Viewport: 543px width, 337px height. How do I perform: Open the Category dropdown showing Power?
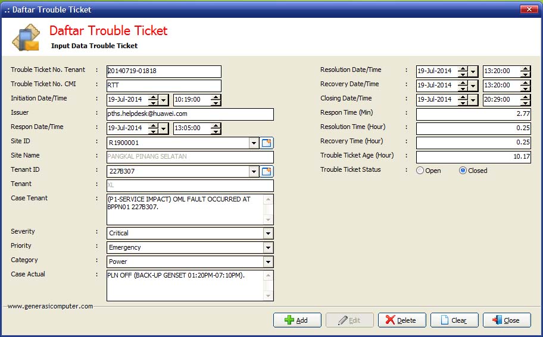[x=268, y=262]
